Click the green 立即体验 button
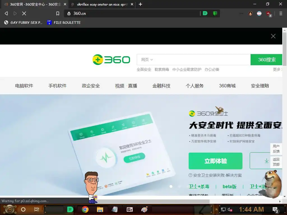The height and width of the screenshot is (215, 287). 216,161
